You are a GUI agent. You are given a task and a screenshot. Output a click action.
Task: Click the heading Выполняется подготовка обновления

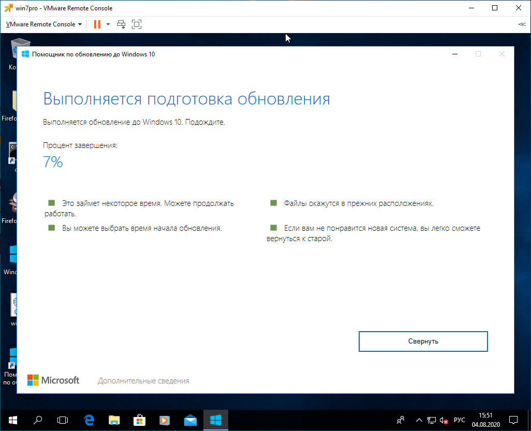point(187,99)
